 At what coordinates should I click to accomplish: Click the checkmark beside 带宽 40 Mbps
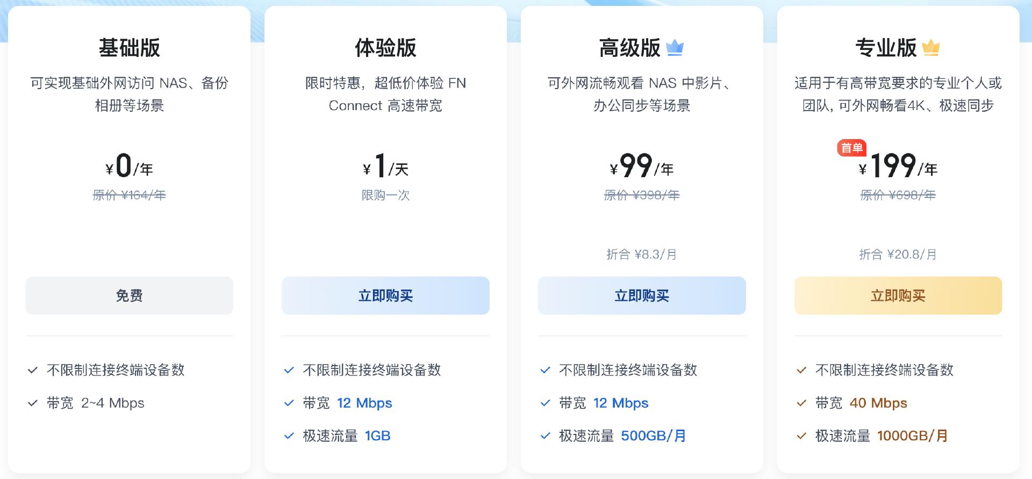[x=801, y=403]
